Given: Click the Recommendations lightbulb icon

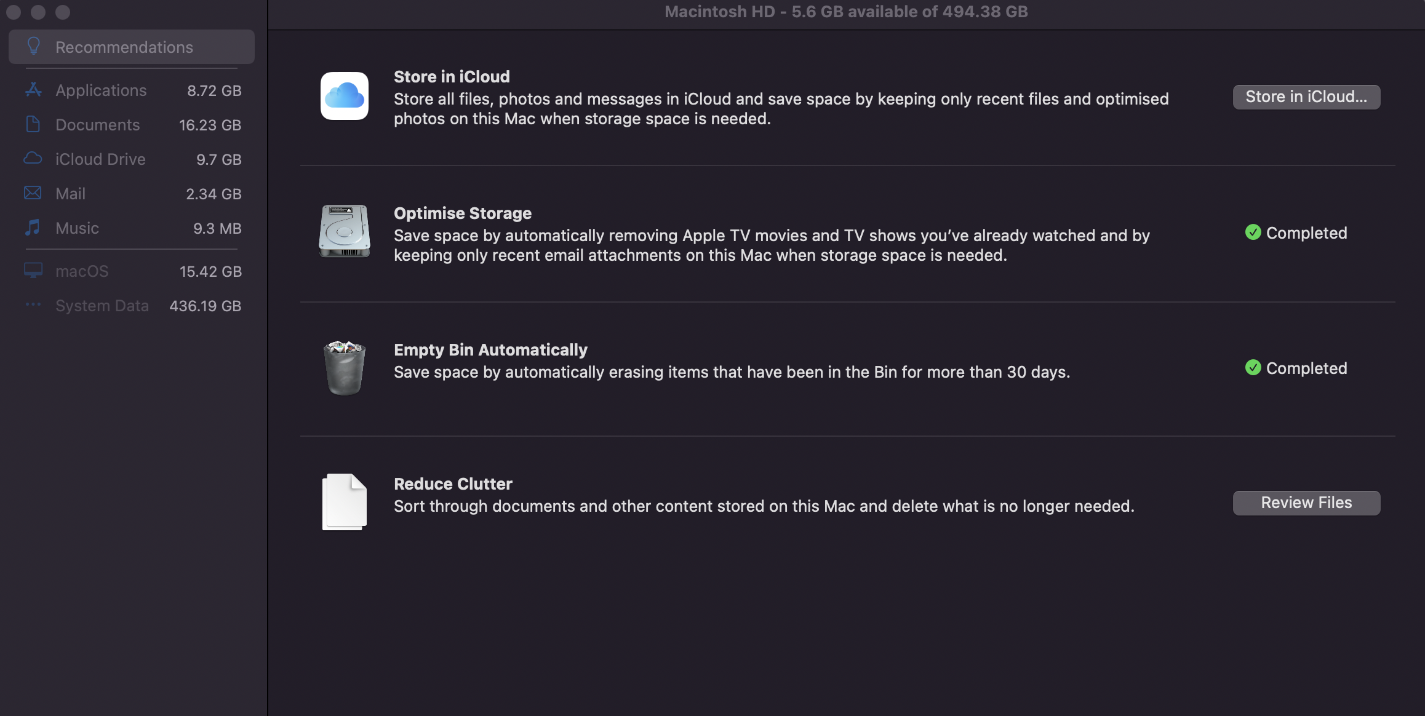Looking at the screenshot, I should point(34,46).
